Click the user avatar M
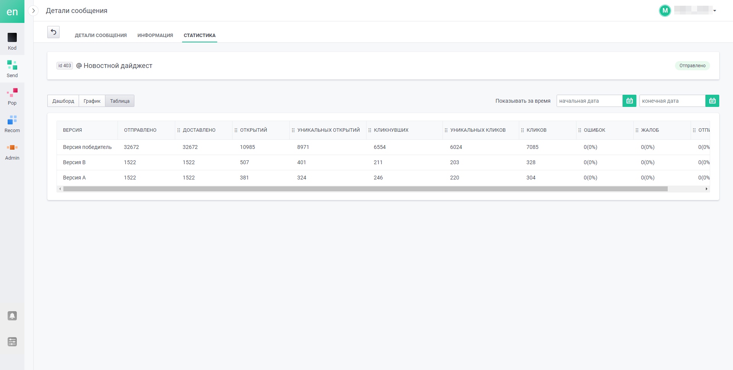Screen dimensions: 733x370 coord(665,11)
